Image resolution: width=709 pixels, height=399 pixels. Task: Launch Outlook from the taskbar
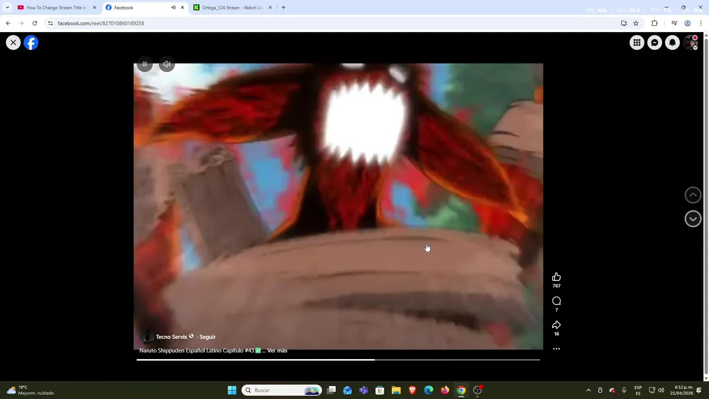pyautogui.click(x=347, y=390)
